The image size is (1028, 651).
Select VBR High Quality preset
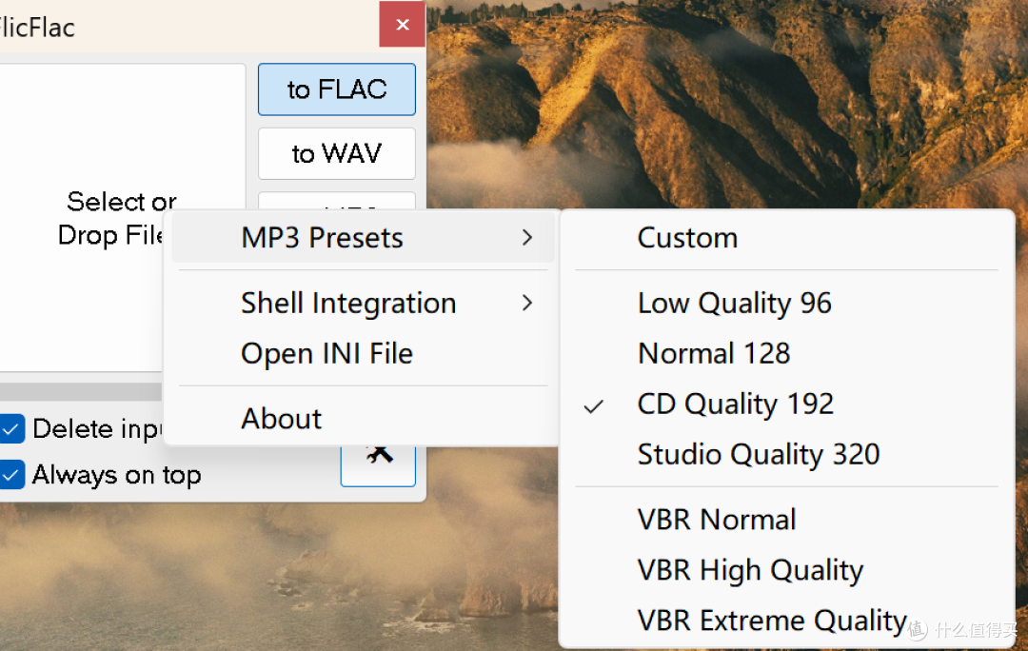(787, 570)
